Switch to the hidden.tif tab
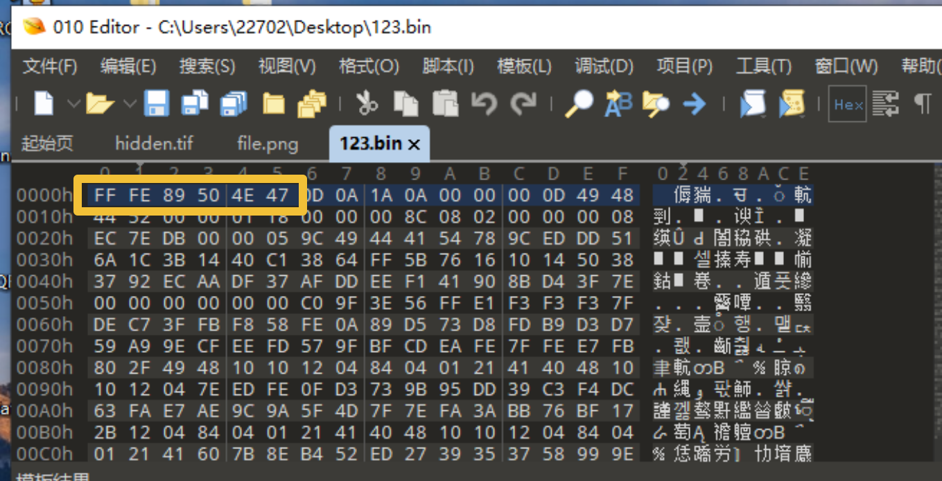Image resolution: width=942 pixels, height=481 pixels. (154, 143)
